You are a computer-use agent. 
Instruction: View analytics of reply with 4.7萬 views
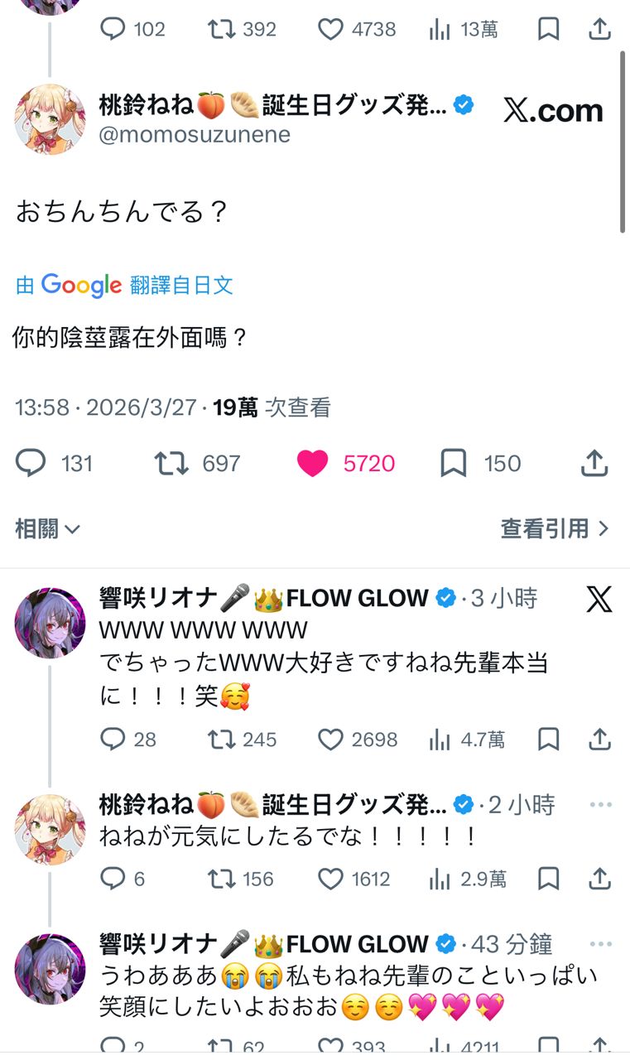(x=439, y=740)
